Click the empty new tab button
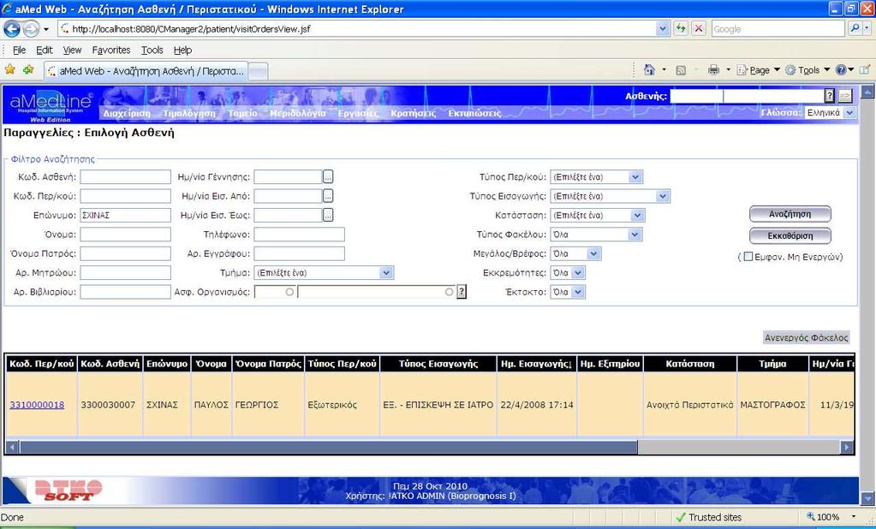This screenshot has width=876, height=529. pyautogui.click(x=258, y=71)
